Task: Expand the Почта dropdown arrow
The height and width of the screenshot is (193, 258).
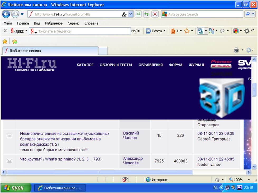Action: pyautogui.click(x=165, y=31)
